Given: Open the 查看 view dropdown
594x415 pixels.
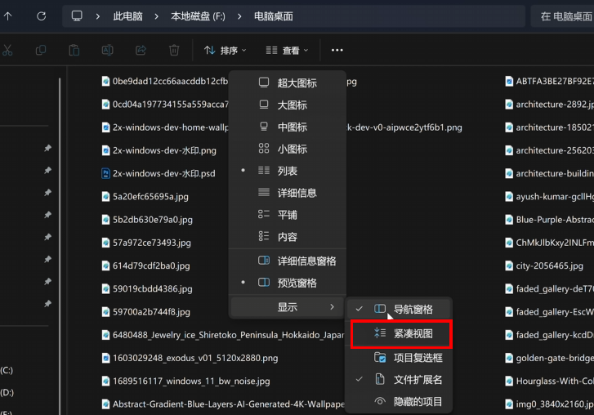Looking at the screenshot, I should (287, 50).
